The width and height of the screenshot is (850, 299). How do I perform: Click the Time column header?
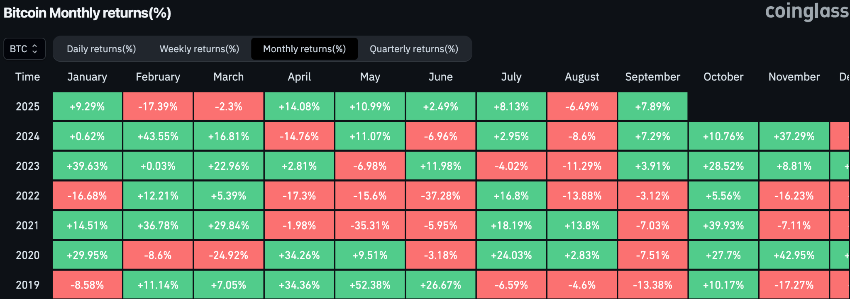click(x=27, y=77)
